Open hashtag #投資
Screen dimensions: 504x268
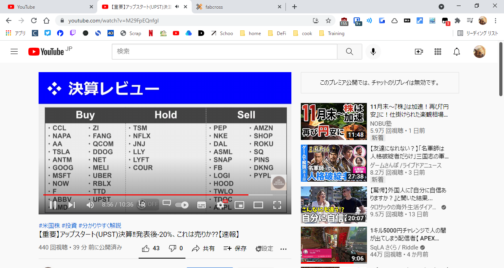(69, 225)
